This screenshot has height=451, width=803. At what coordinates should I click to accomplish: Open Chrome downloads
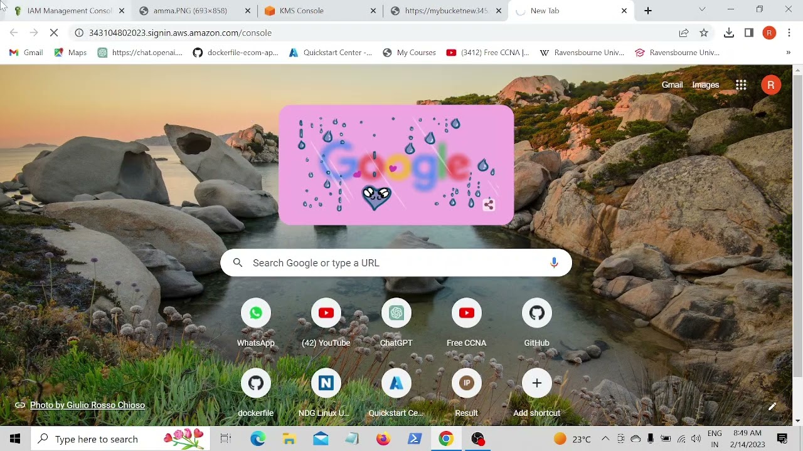click(729, 33)
